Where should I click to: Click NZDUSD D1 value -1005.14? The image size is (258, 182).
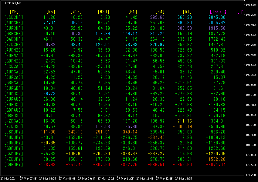pos(182,126)
